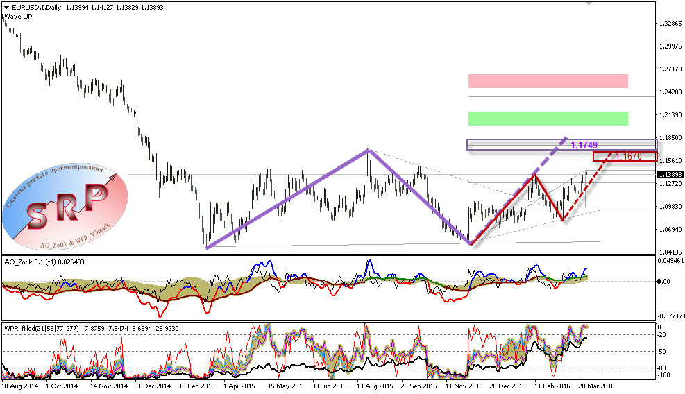
Task: Click the 1.04135 price axis label
Action: [669, 252]
